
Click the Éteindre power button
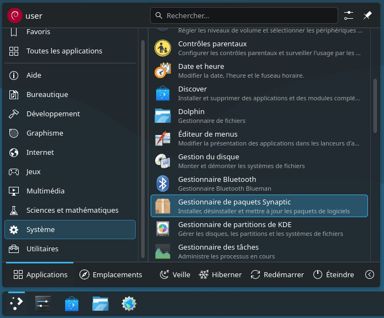[333, 274]
